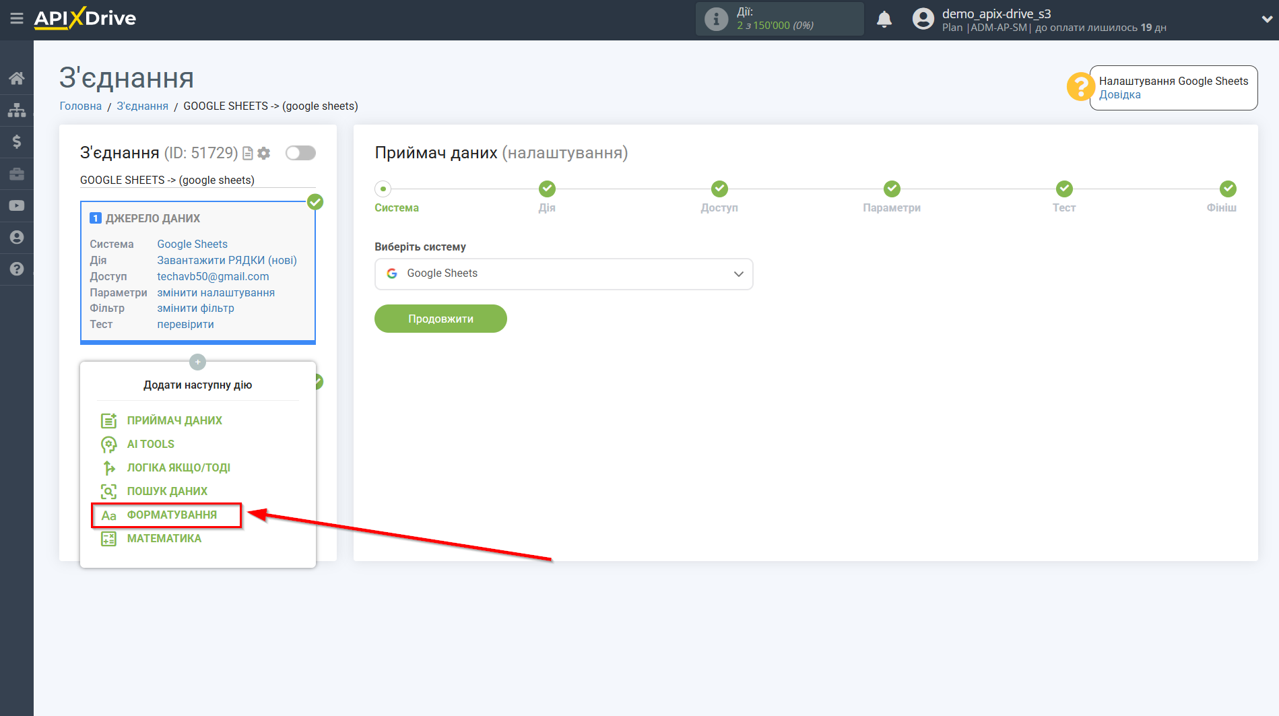
Task: Click перевірити test link
Action: (185, 325)
